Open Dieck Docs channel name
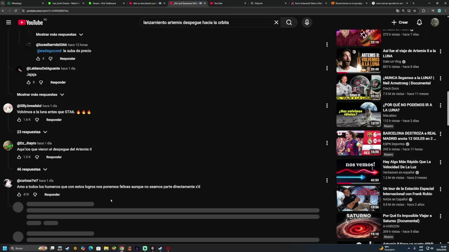 (391, 89)
